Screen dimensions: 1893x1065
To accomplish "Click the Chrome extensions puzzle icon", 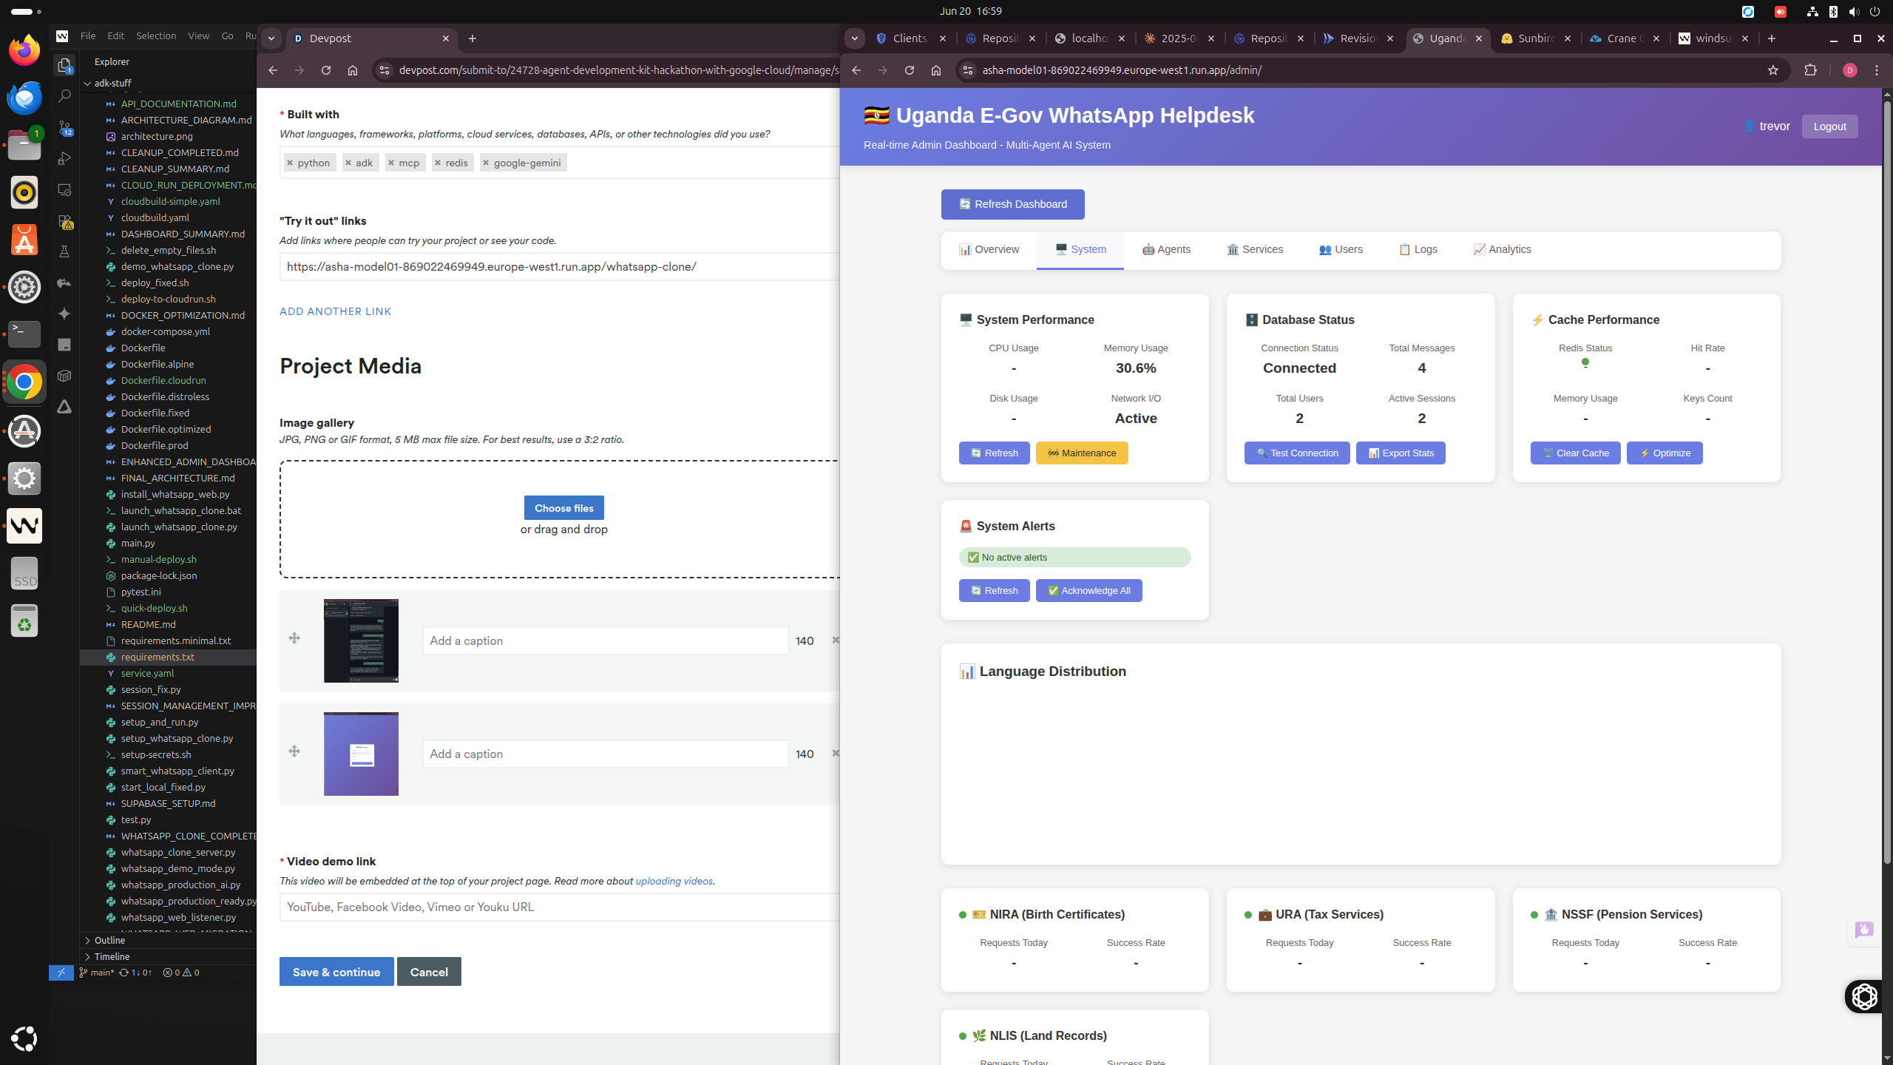I will [x=1810, y=70].
